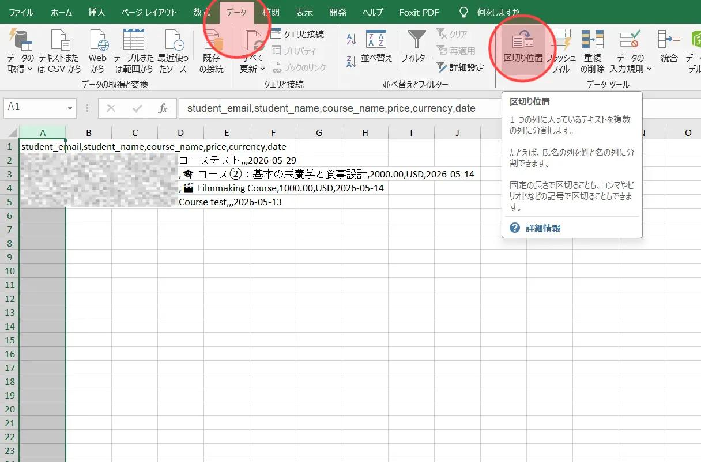Screen dimensions: 701x462
Task: Import from テキストまたは CSV から
Action: [x=60, y=50]
